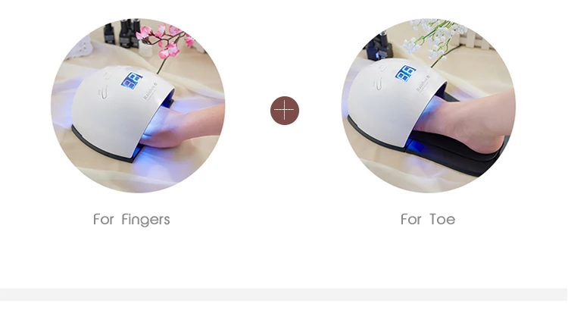Viewport: 568px width, 335px height.
Task: Click the nail polish bottles in left photo
Action: click(x=123, y=32)
